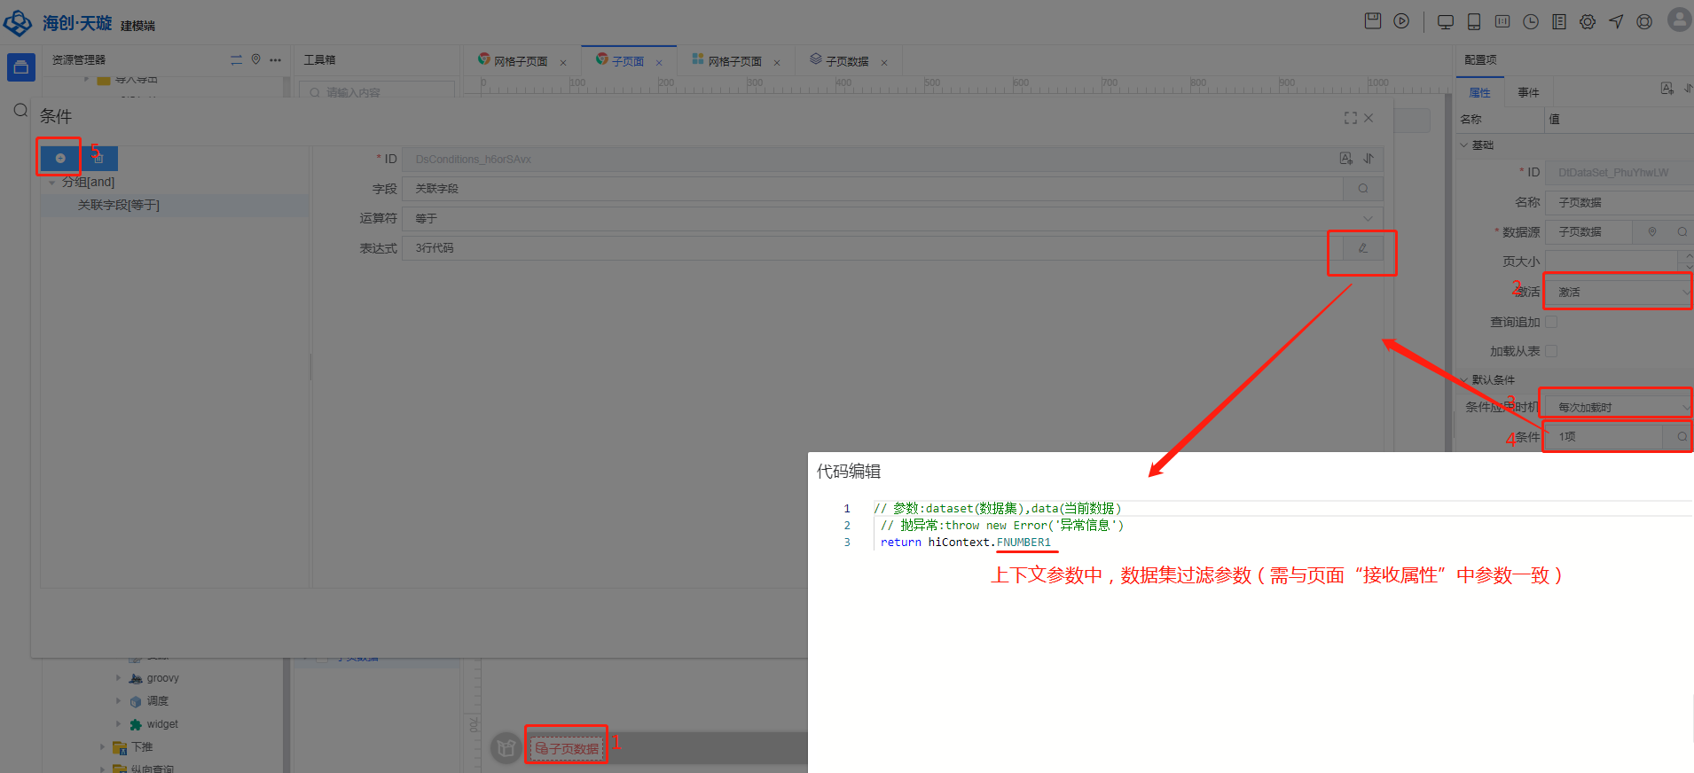The height and width of the screenshot is (773, 1694).
Task: Enable the 查询追加 checkbox
Action: [x=1551, y=322]
